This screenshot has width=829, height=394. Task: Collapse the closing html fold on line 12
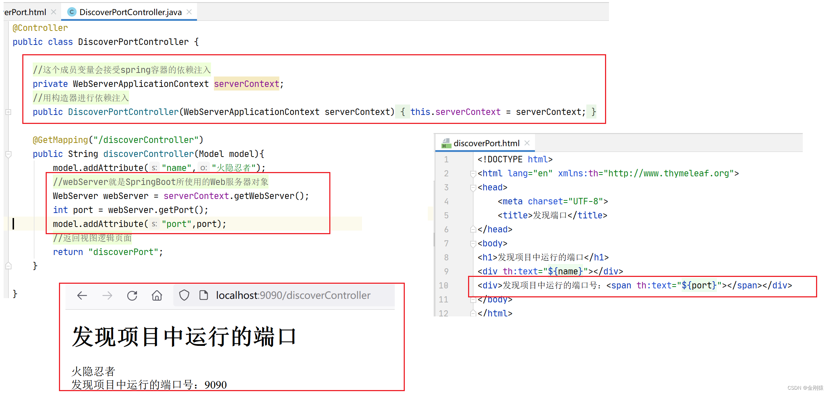[473, 314]
